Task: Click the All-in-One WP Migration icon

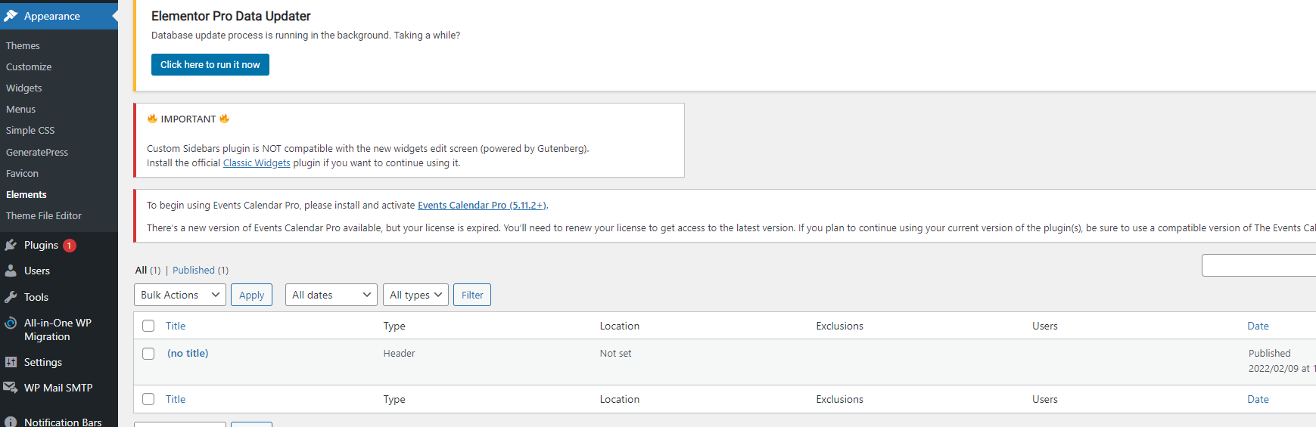Action: tap(11, 323)
